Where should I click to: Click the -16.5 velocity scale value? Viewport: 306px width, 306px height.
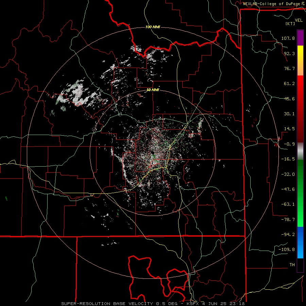(x=288, y=159)
